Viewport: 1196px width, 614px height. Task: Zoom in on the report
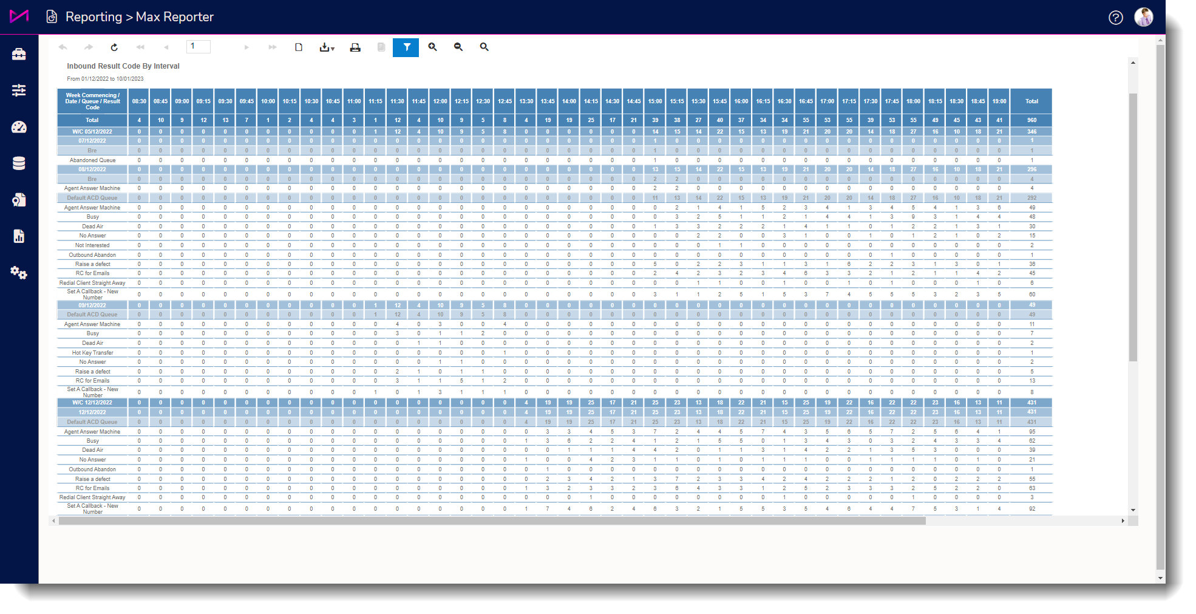[432, 47]
